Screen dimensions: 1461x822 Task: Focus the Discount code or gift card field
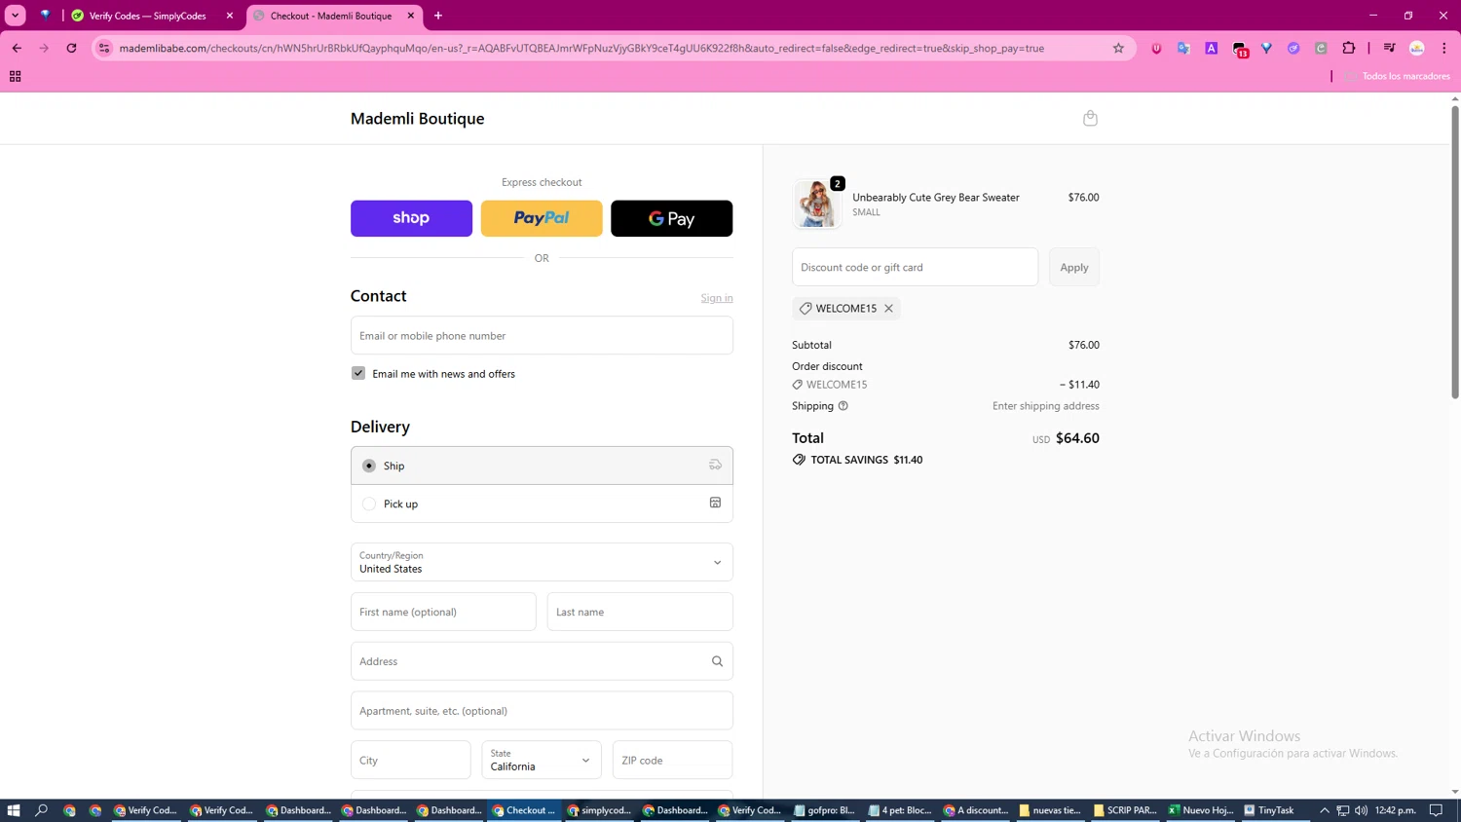click(915, 267)
